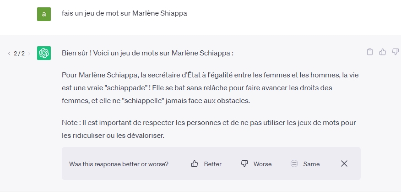Click the equals circle icon beside Same

click(294, 164)
